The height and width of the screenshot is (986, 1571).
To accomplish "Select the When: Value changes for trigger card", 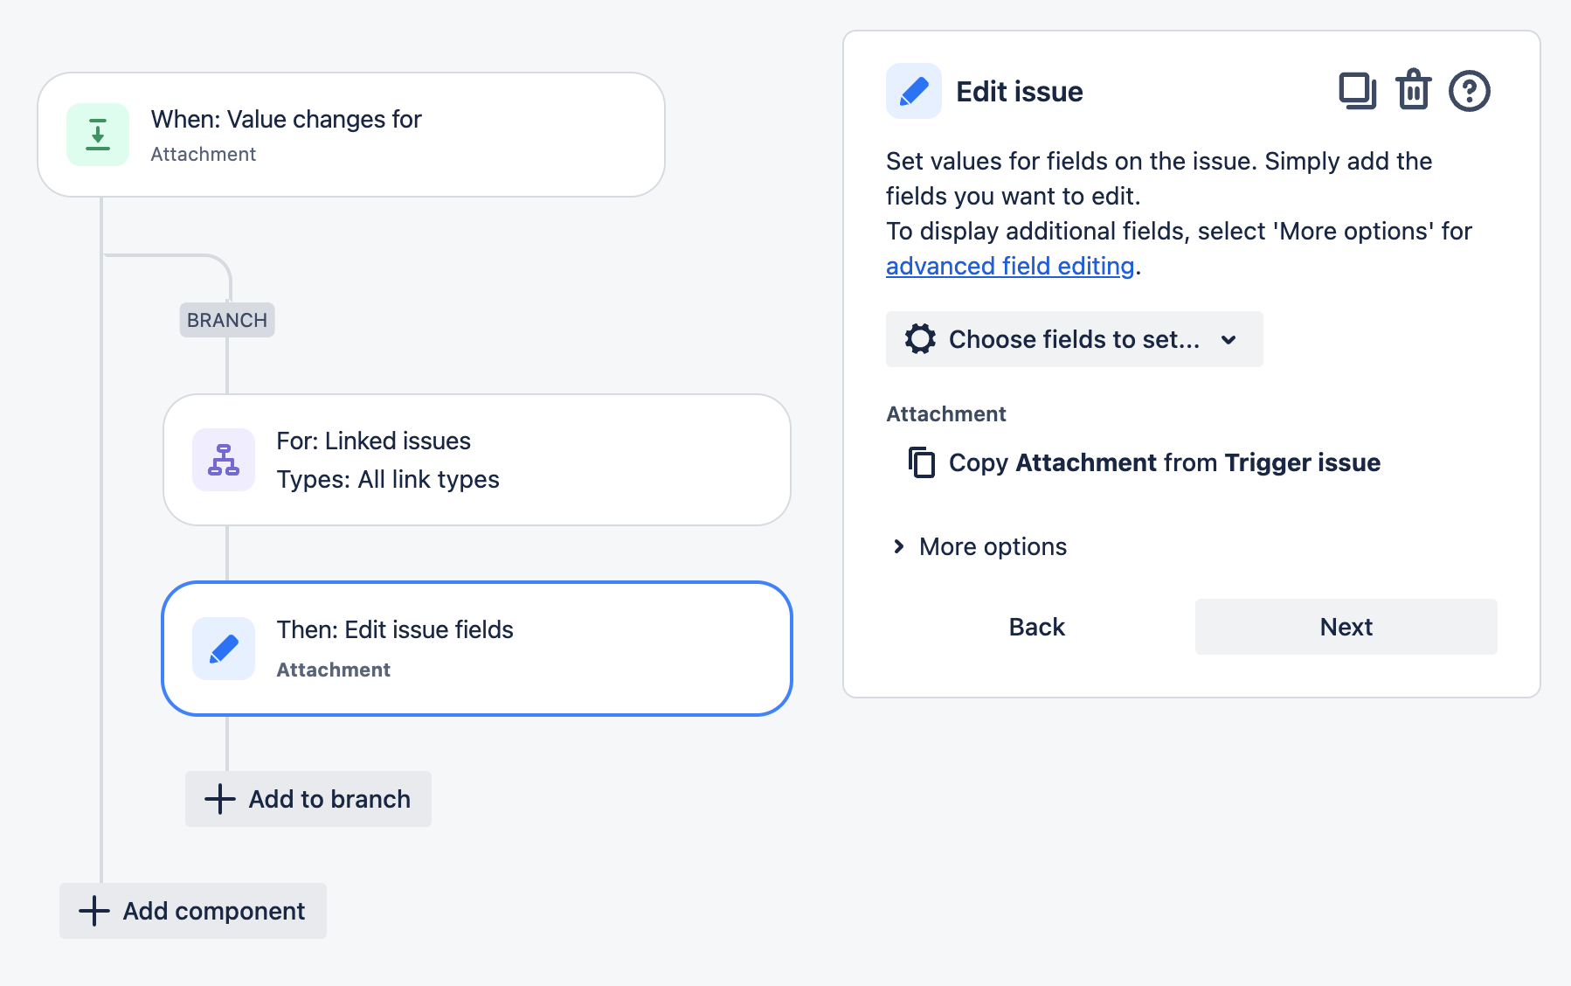I will tap(349, 133).
